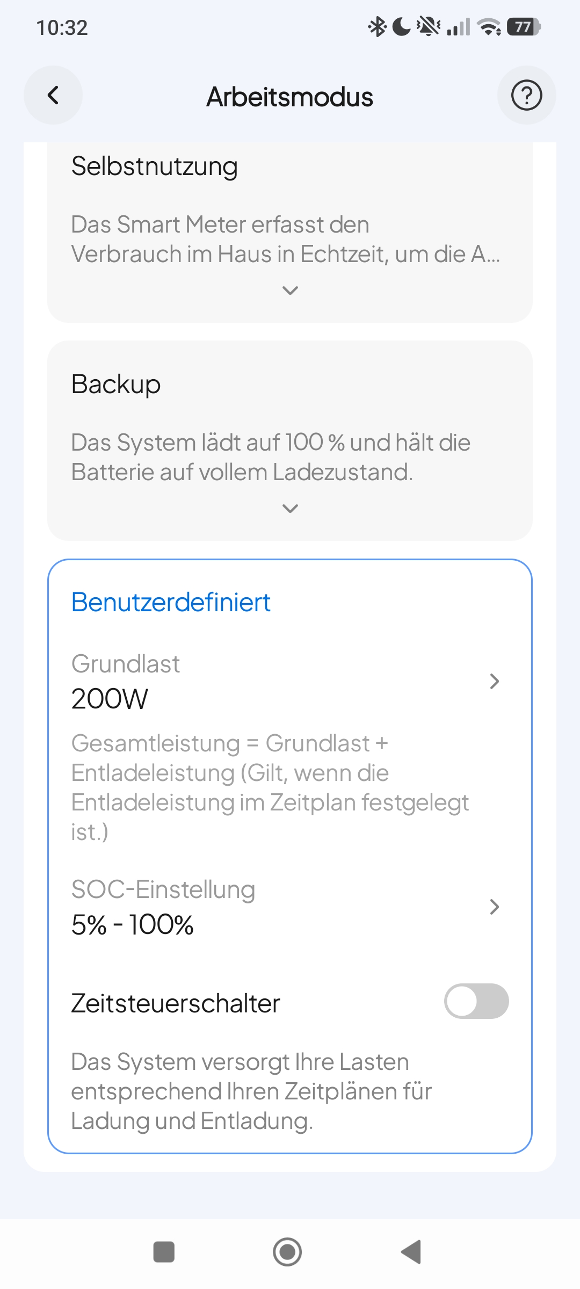Tap the back arrow button
The width and height of the screenshot is (580, 1289).
(x=53, y=96)
